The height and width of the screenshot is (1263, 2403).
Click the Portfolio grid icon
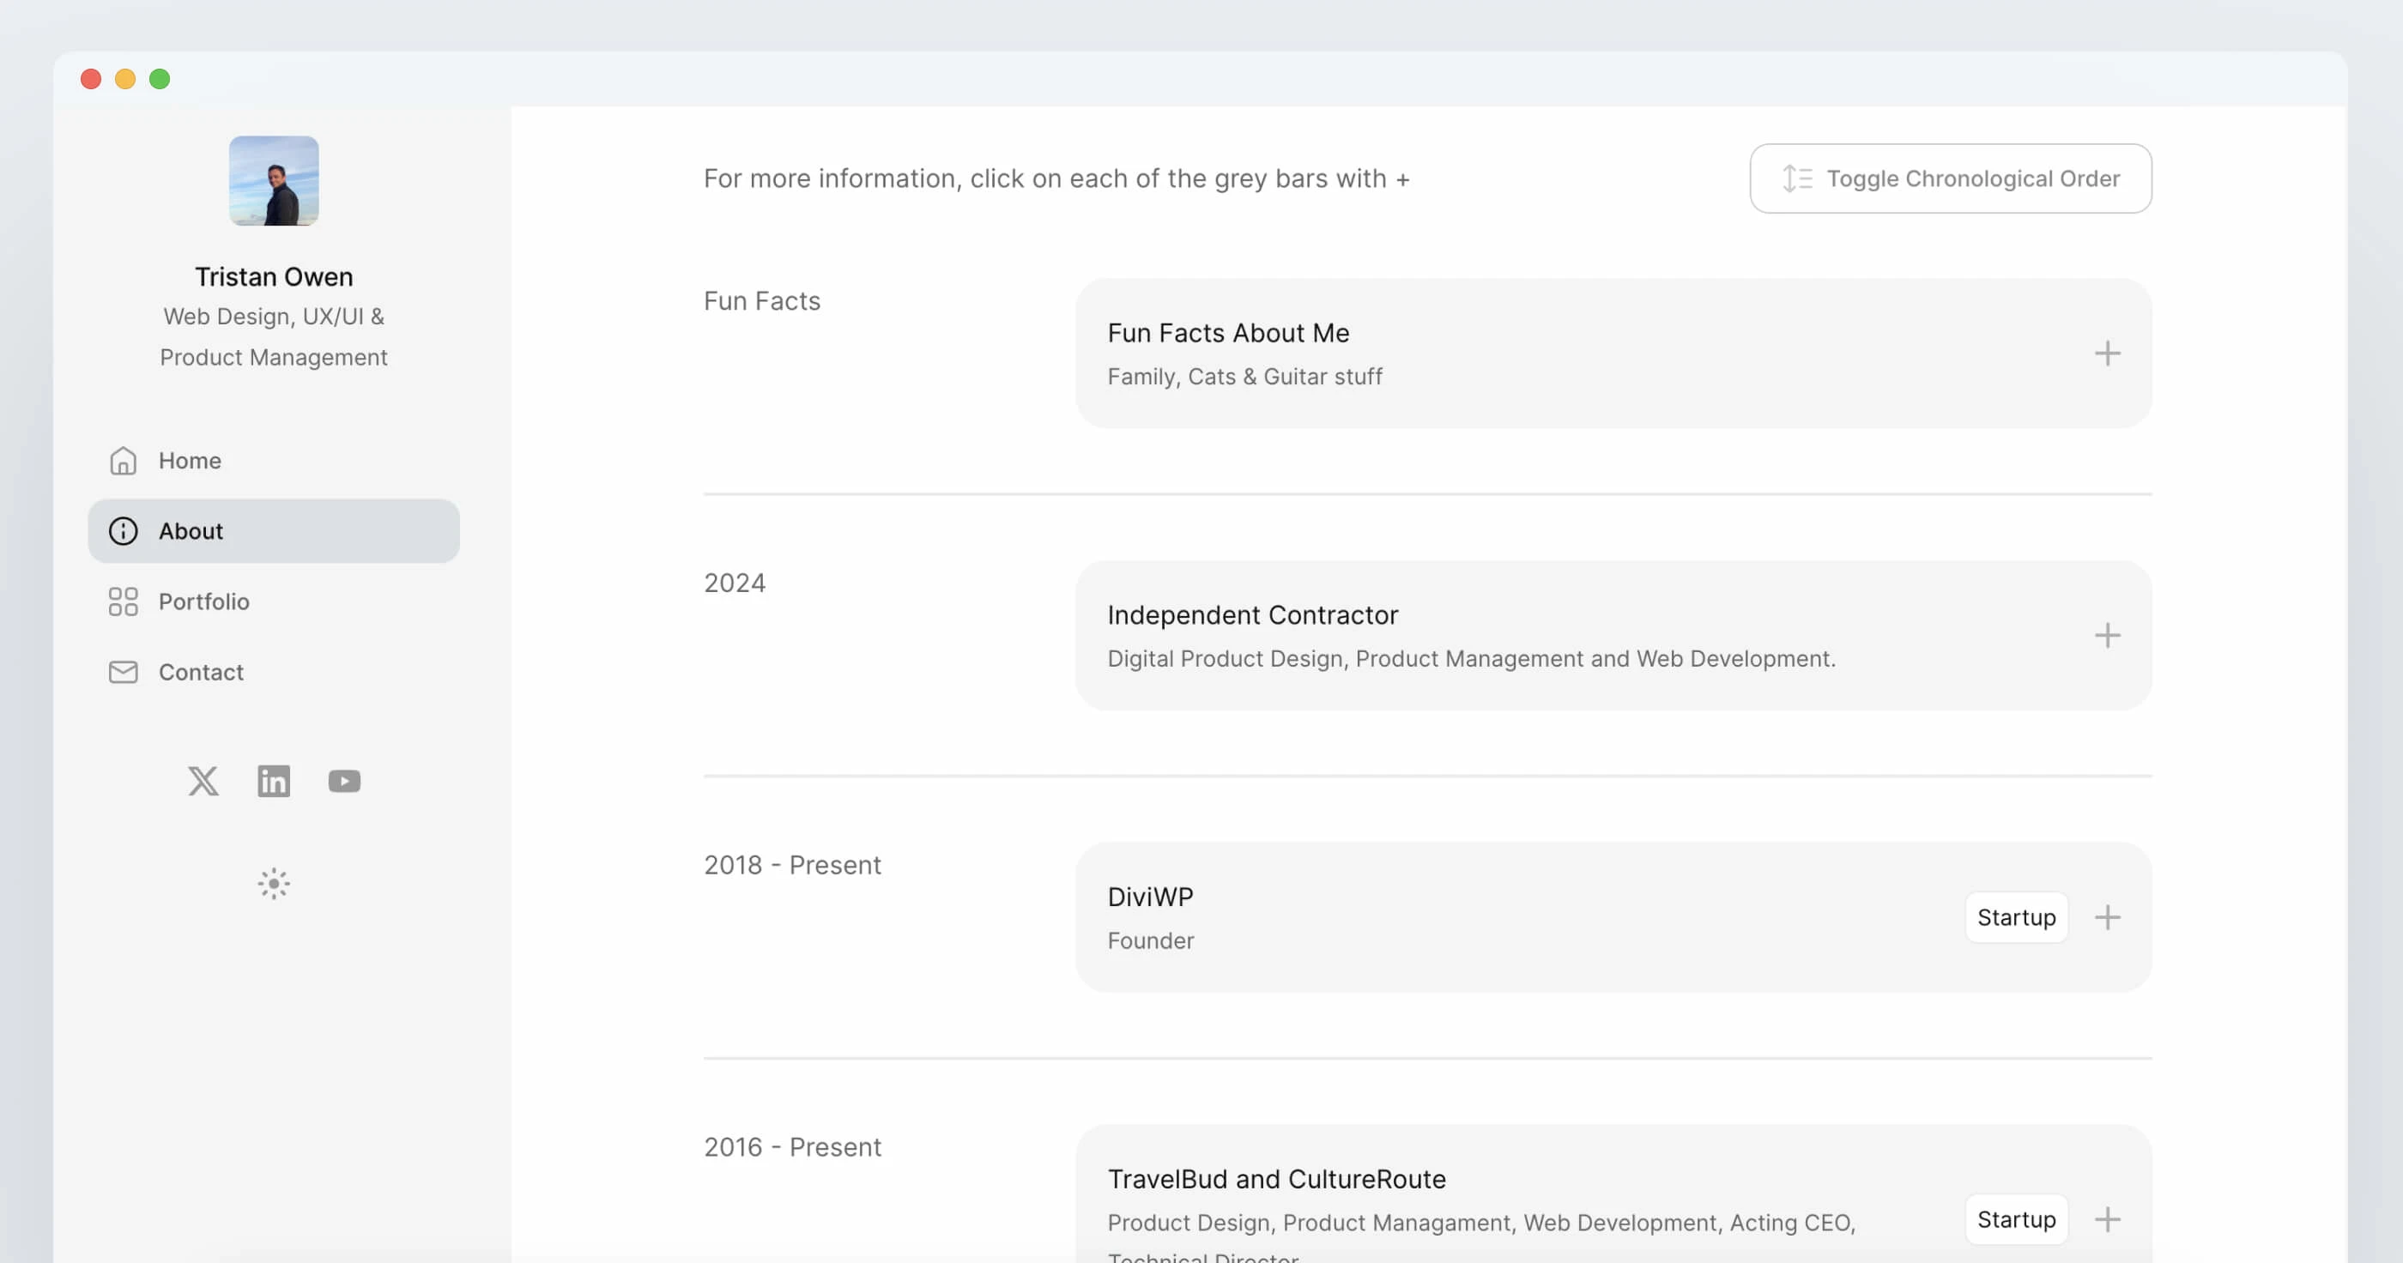[x=123, y=601]
